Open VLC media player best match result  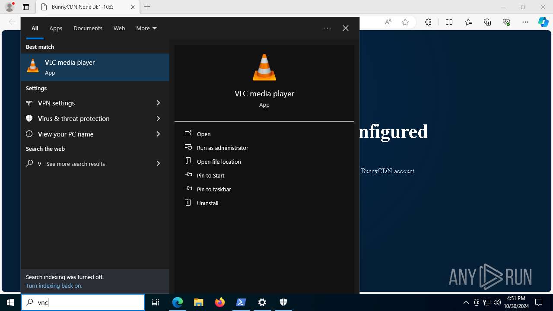(x=95, y=67)
